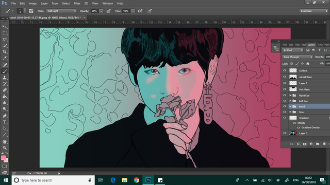This screenshot has width=330, height=185.
Task: Open the Brush panel toggle
Action: (31, 11)
